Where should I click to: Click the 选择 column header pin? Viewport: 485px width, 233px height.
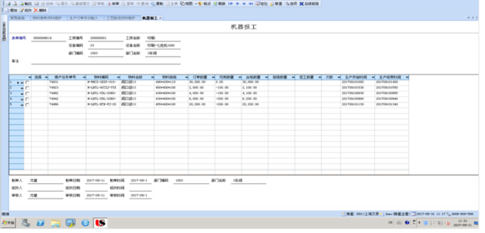point(46,77)
